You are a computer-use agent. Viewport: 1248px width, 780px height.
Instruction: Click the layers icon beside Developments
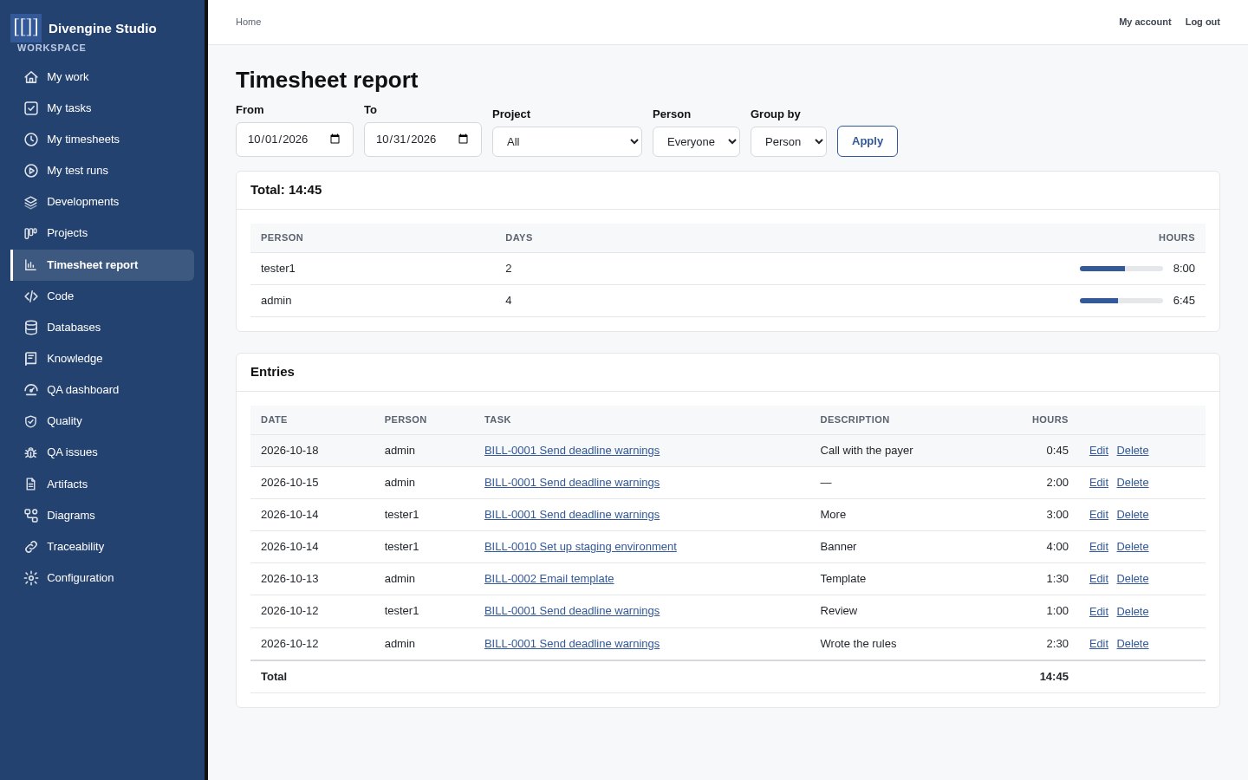pos(31,202)
